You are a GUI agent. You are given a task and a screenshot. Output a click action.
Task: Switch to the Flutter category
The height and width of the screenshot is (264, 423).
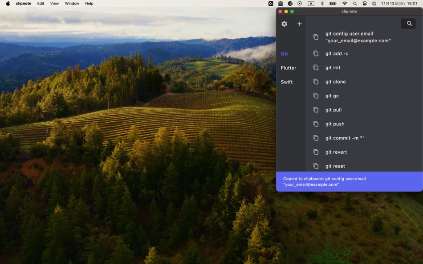[x=289, y=68]
